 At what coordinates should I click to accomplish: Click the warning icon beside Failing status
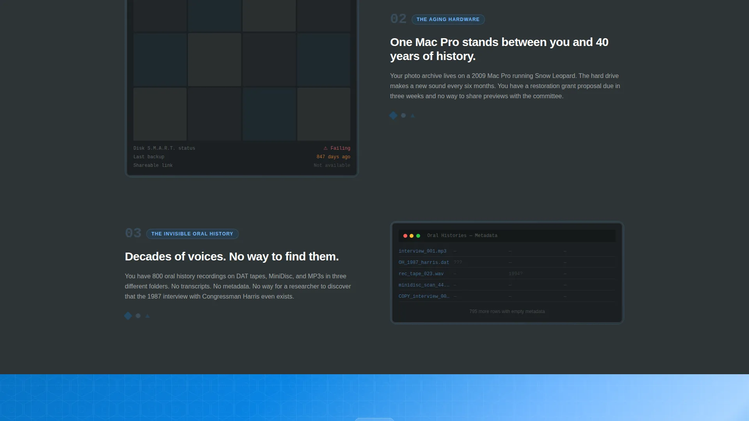click(x=325, y=148)
